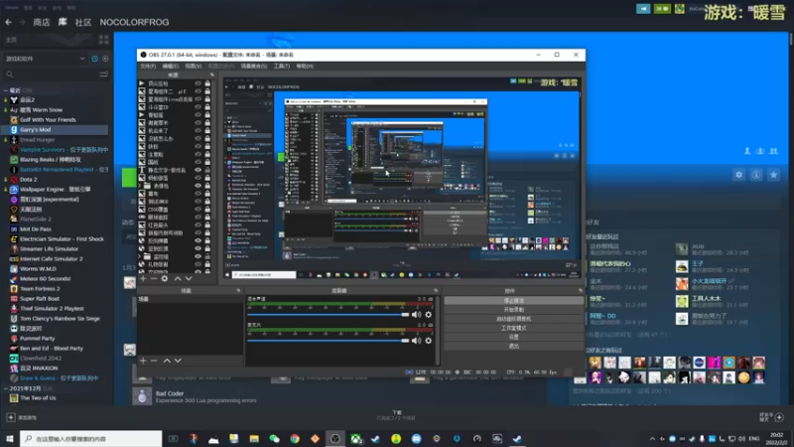The width and height of the screenshot is (794, 447).
Task: Open Steam library filter options icon
Action: click(104, 74)
